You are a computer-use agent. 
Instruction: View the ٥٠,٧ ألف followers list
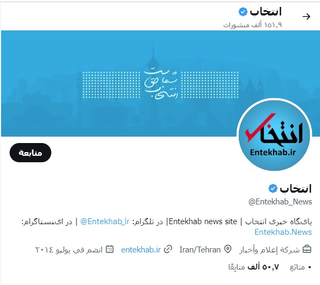tap(253, 267)
